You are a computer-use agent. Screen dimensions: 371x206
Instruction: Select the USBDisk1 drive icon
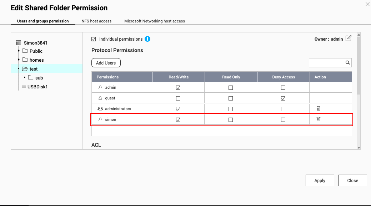24,87
